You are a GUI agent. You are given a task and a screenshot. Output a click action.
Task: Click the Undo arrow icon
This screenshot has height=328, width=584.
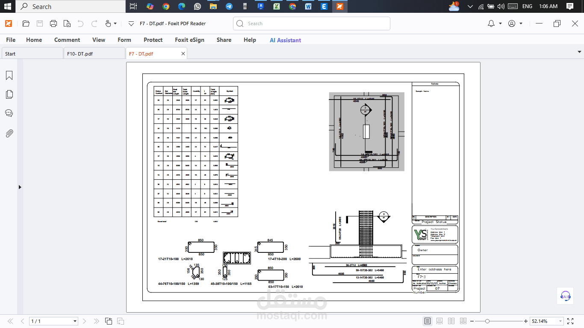[80, 23]
